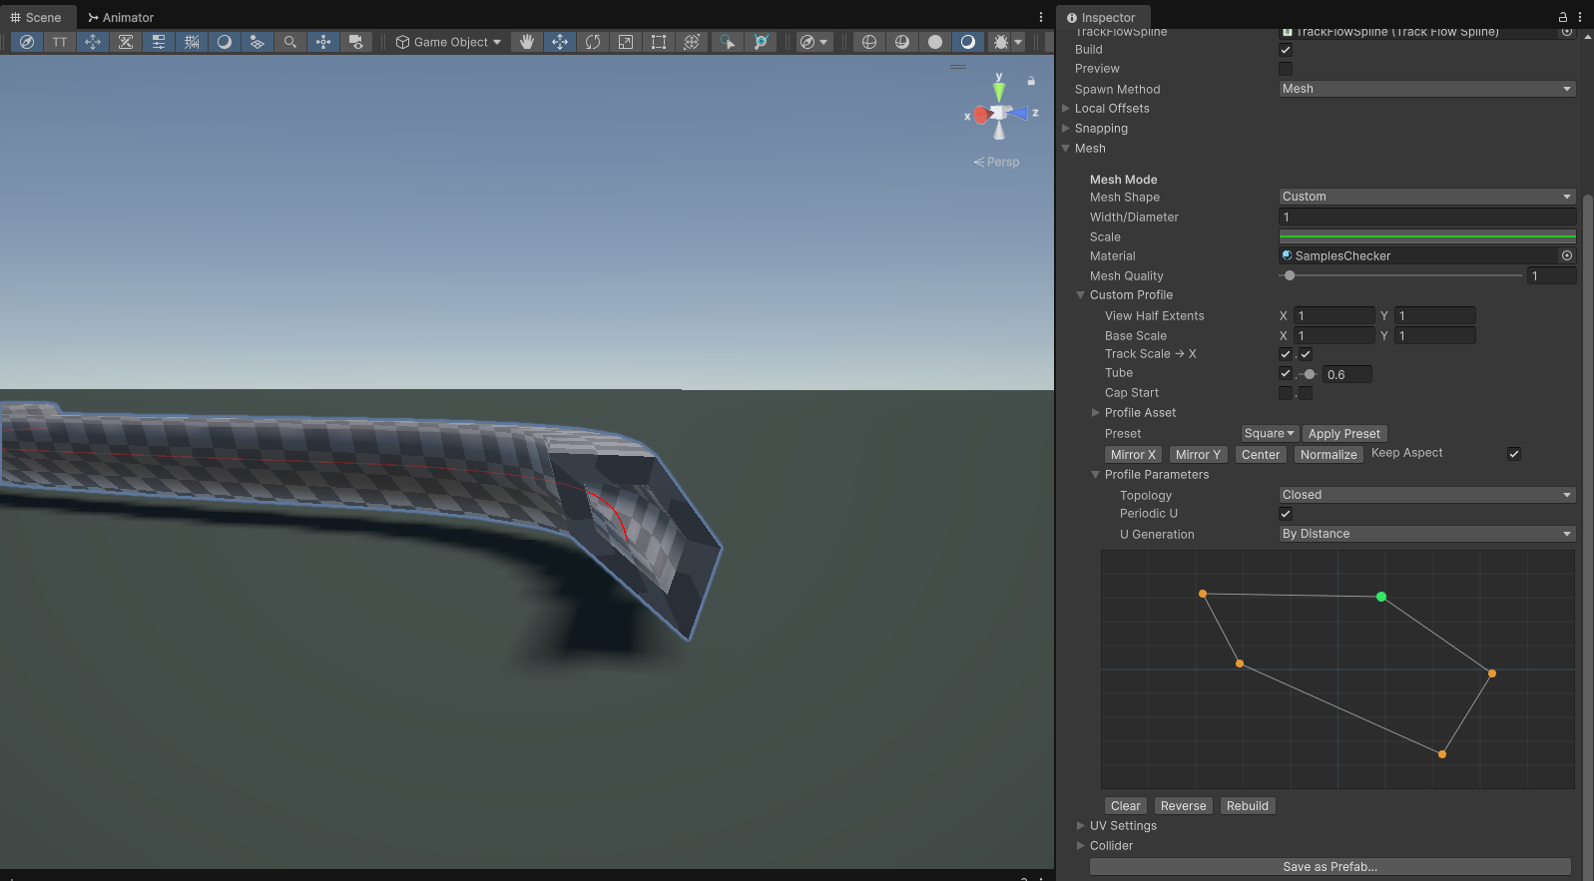Switch to the Animator tab
This screenshot has height=881, width=1594.
coord(121,17)
